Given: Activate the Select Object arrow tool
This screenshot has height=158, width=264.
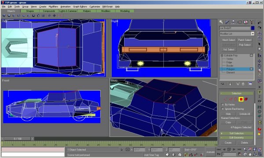Looking at the screenshot, I should pos(260,44).
